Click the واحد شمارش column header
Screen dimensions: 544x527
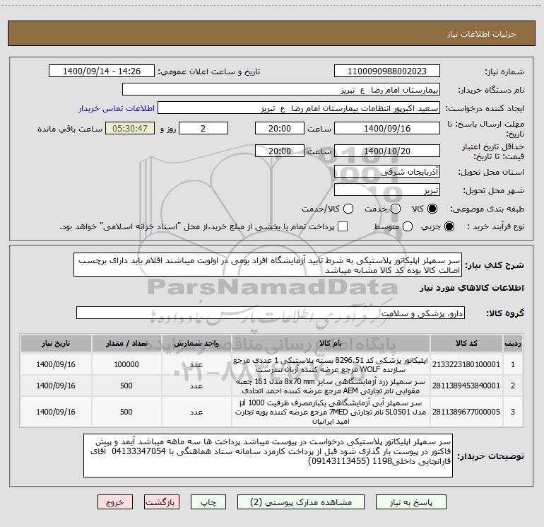[196, 344]
